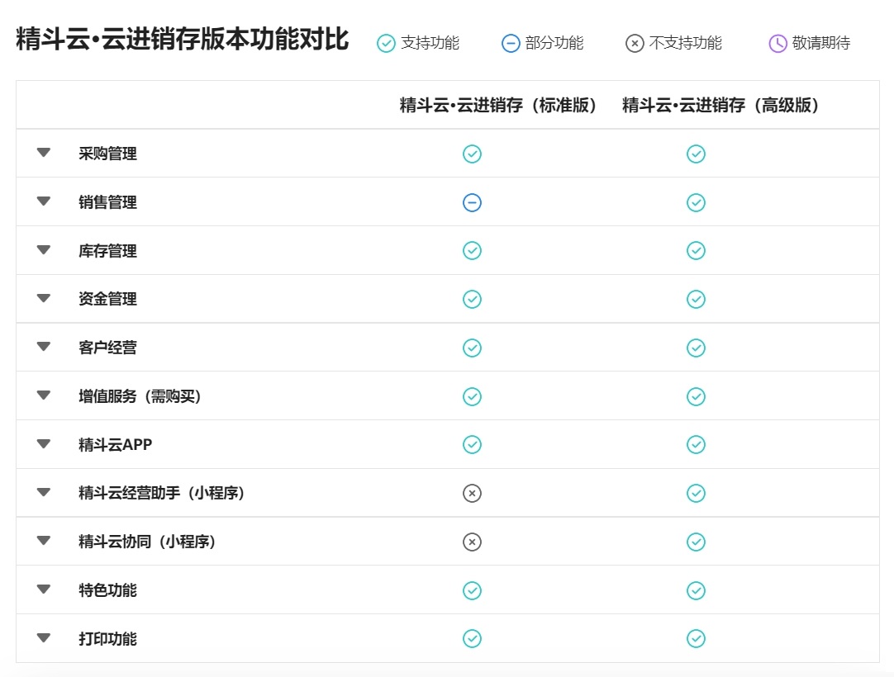This screenshot has height=677, width=894.
Task: Select the 库存管理 row label
Action: (x=107, y=251)
